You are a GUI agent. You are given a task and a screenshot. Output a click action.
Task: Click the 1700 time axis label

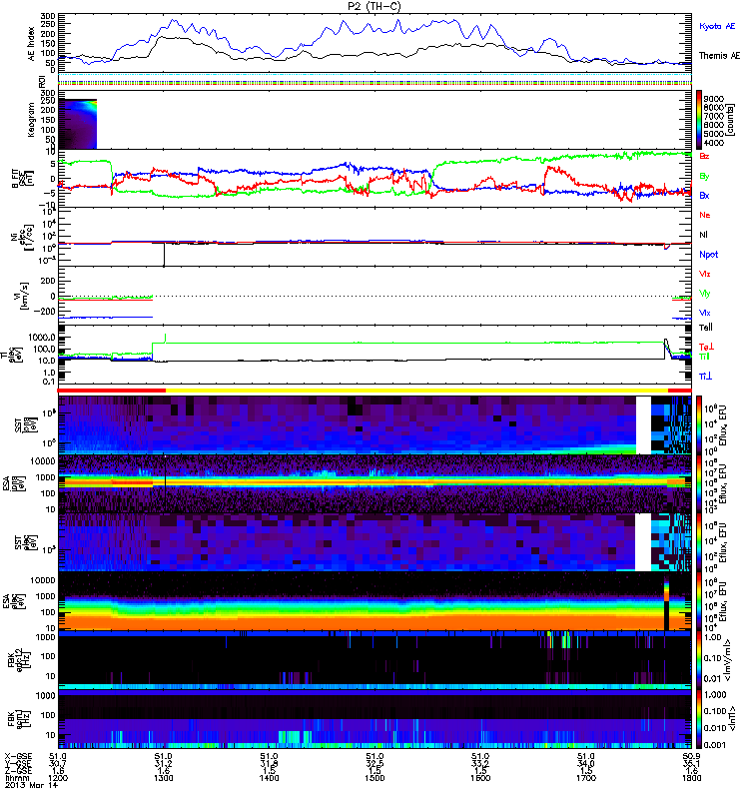[x=585, y=778]
